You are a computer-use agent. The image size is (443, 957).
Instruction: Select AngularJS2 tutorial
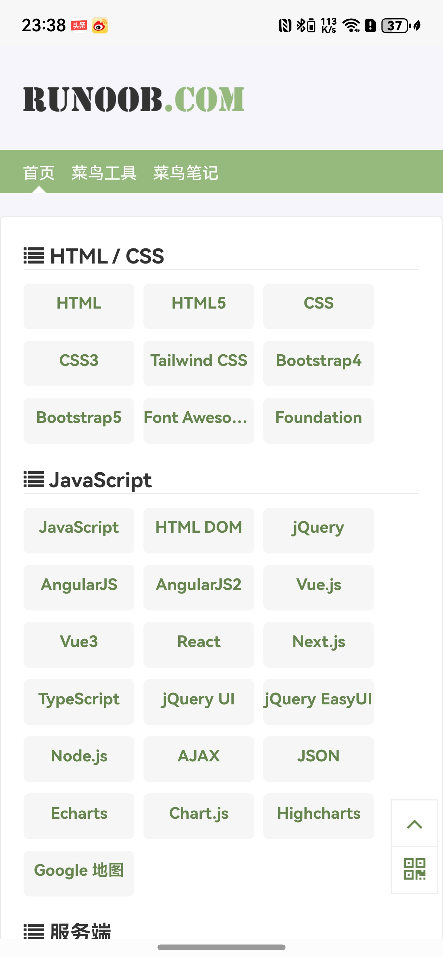coord(199,588)
